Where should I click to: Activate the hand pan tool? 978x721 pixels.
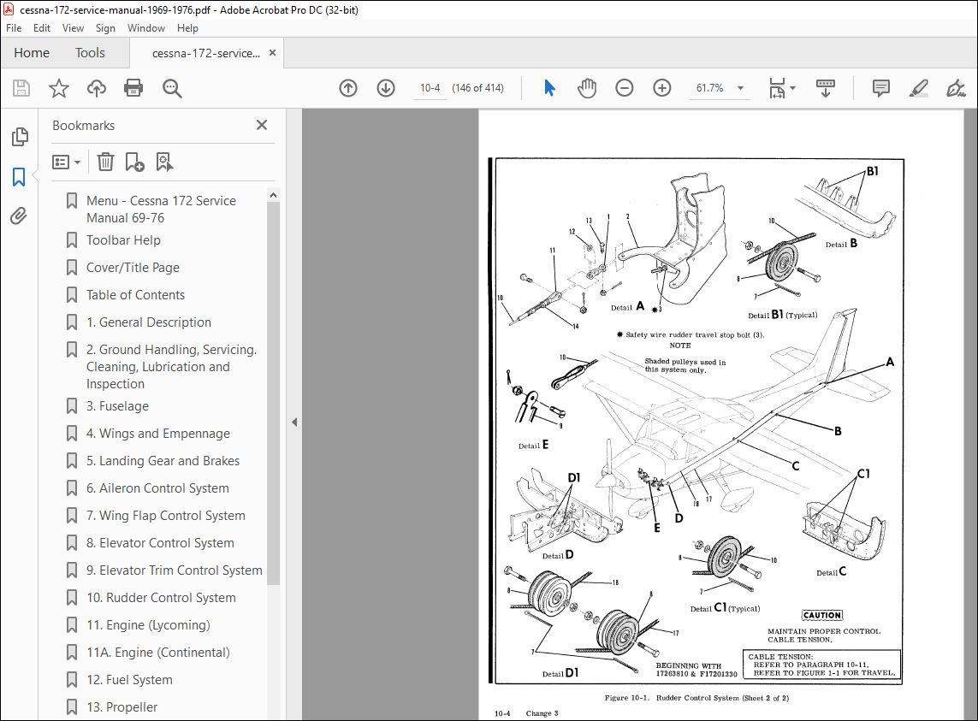[x=586, y=88]
